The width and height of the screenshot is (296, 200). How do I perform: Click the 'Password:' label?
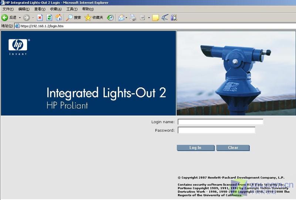tap(165, 130)
